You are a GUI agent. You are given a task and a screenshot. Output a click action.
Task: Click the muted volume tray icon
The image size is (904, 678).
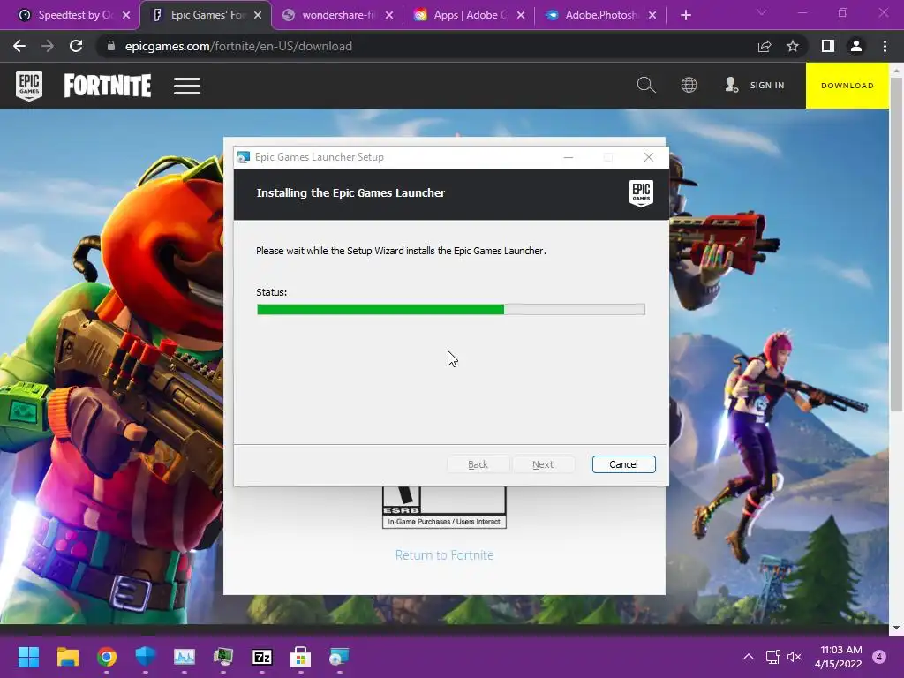(795, 657)
